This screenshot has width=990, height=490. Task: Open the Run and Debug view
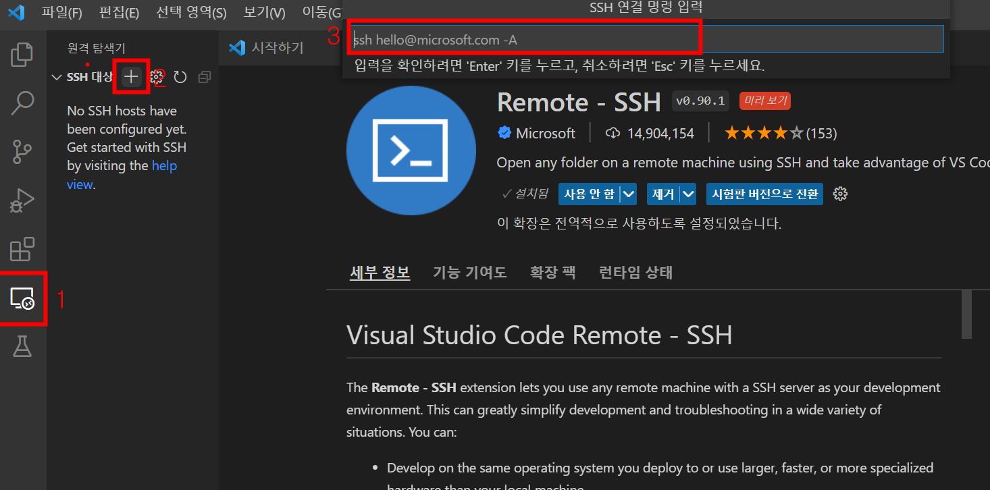tap(22, 200)
